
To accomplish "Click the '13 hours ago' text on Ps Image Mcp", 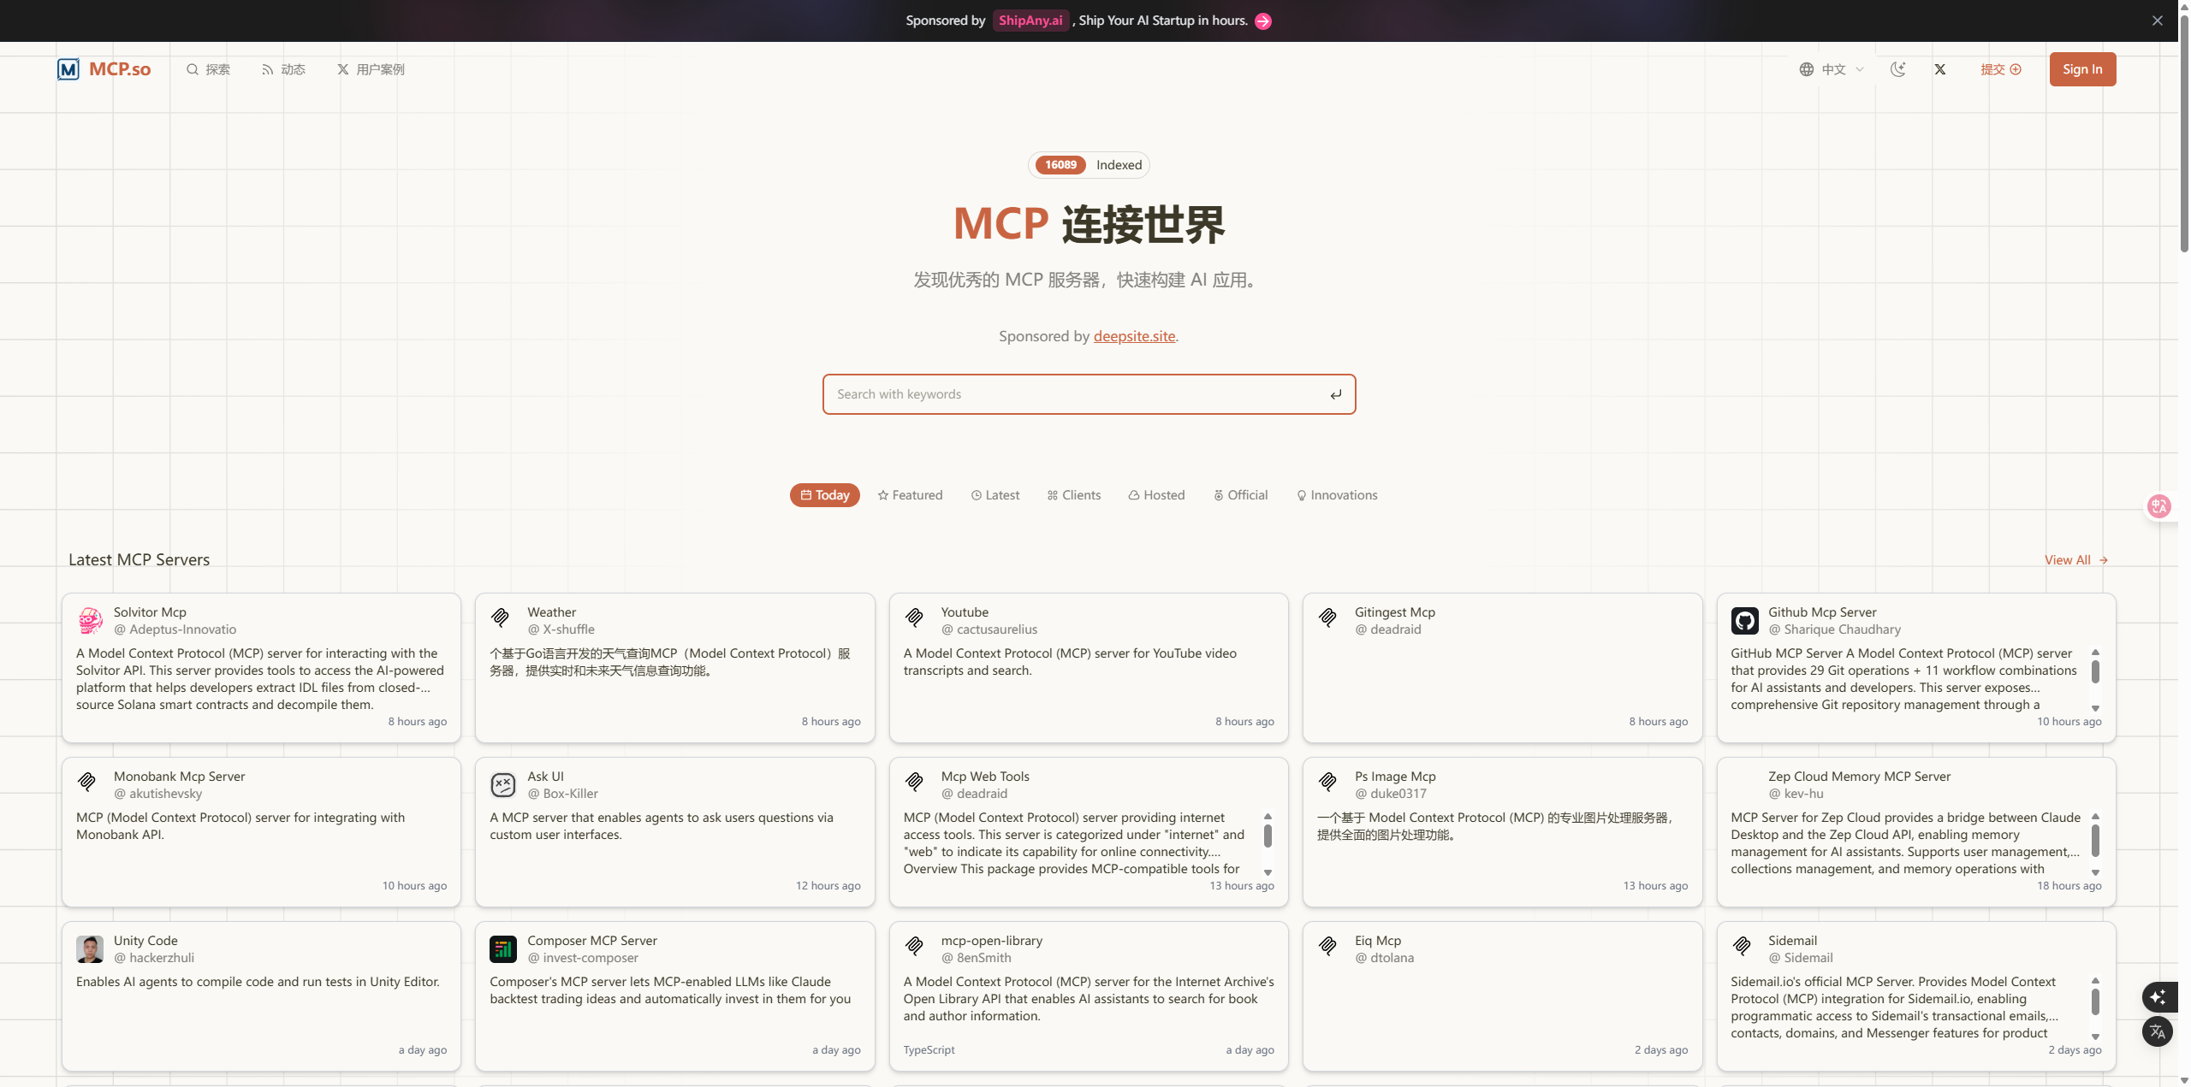I will (x=1655, y=886).
